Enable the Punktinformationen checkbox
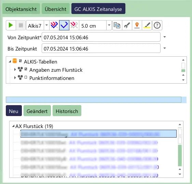 (26, 77)
